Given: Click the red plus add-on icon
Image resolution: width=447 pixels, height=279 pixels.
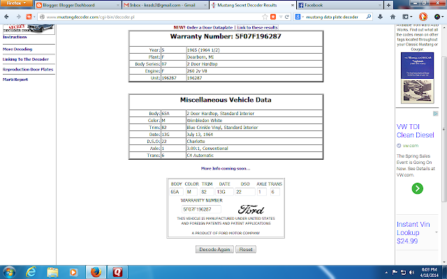Looking at the screenshot, I should point(29,17).
